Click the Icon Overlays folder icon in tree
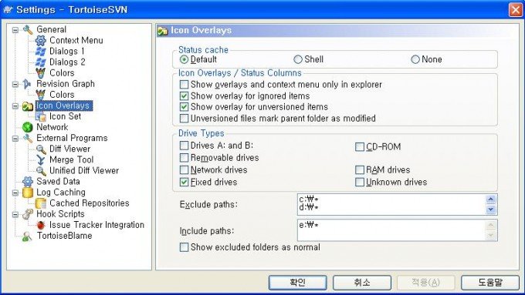The height and width of the screenshot is (295, 525). pos(28,106)
